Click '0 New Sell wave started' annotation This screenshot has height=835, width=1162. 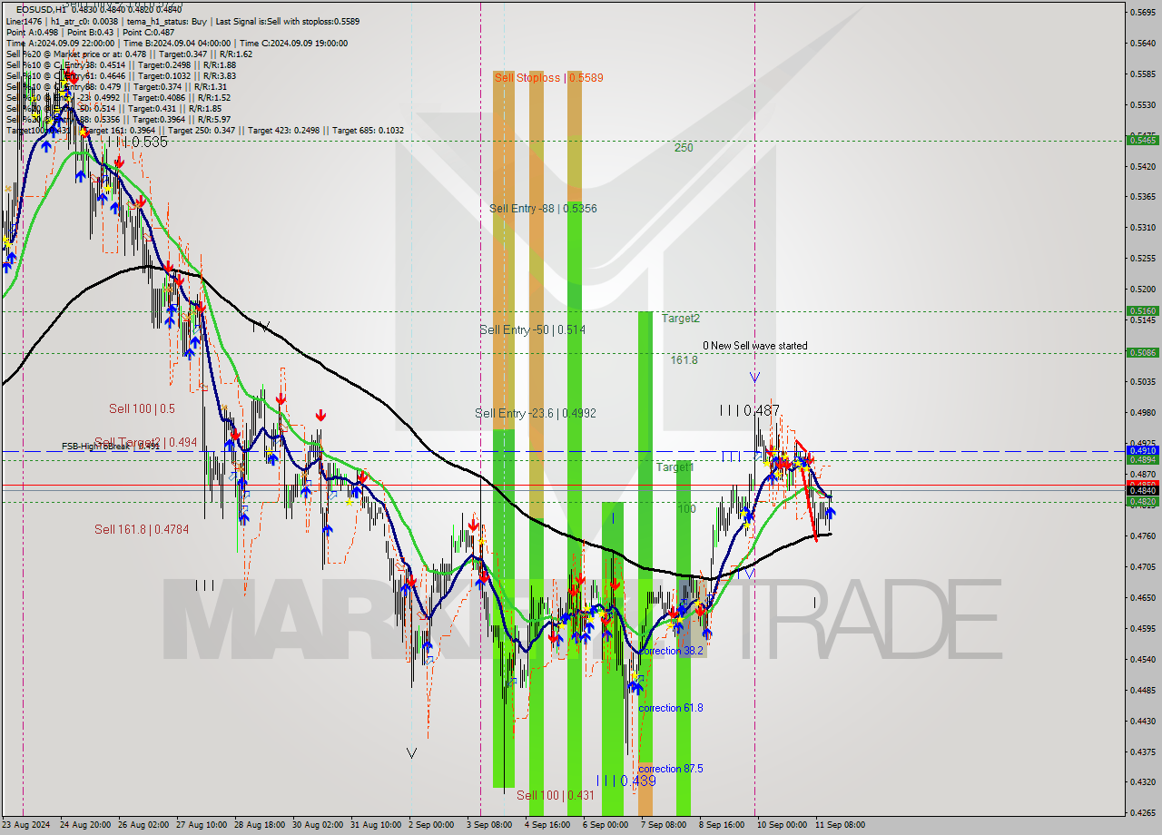pyautogui.click(x=754, y=346)
